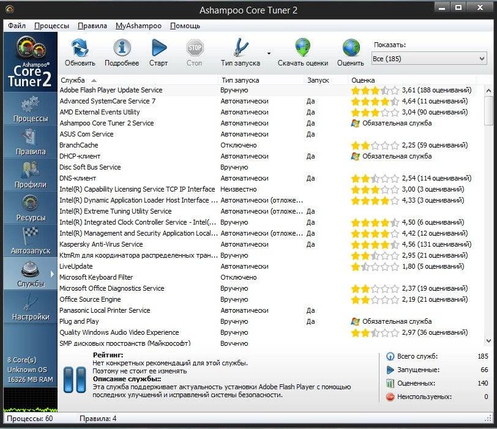This screenshot has width=497, height=429.
Task: Open the Показать filter dropdown
Action: pos(429,59)
